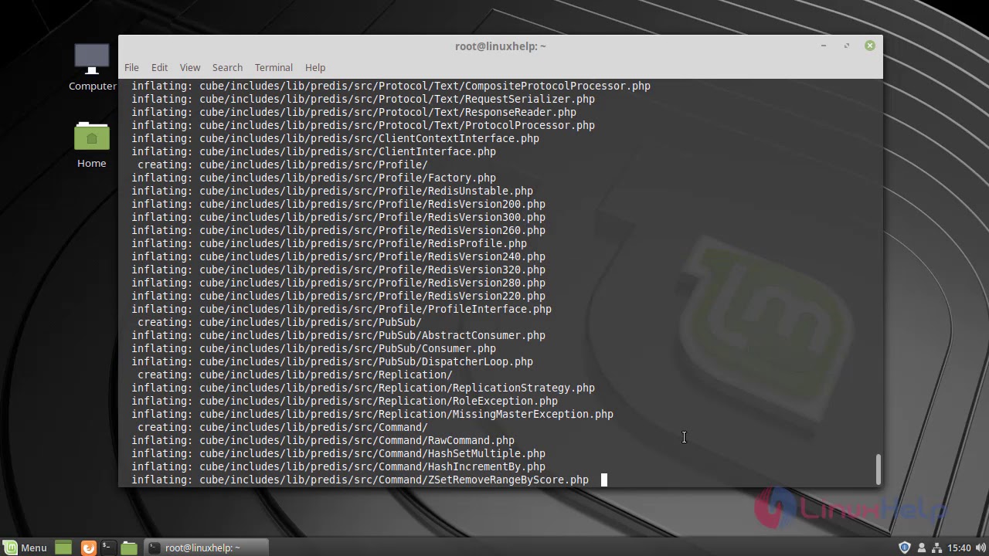
Task: Click the line ending in RawCommand.php
Action: pyautogui.click(x=323, y=440)
